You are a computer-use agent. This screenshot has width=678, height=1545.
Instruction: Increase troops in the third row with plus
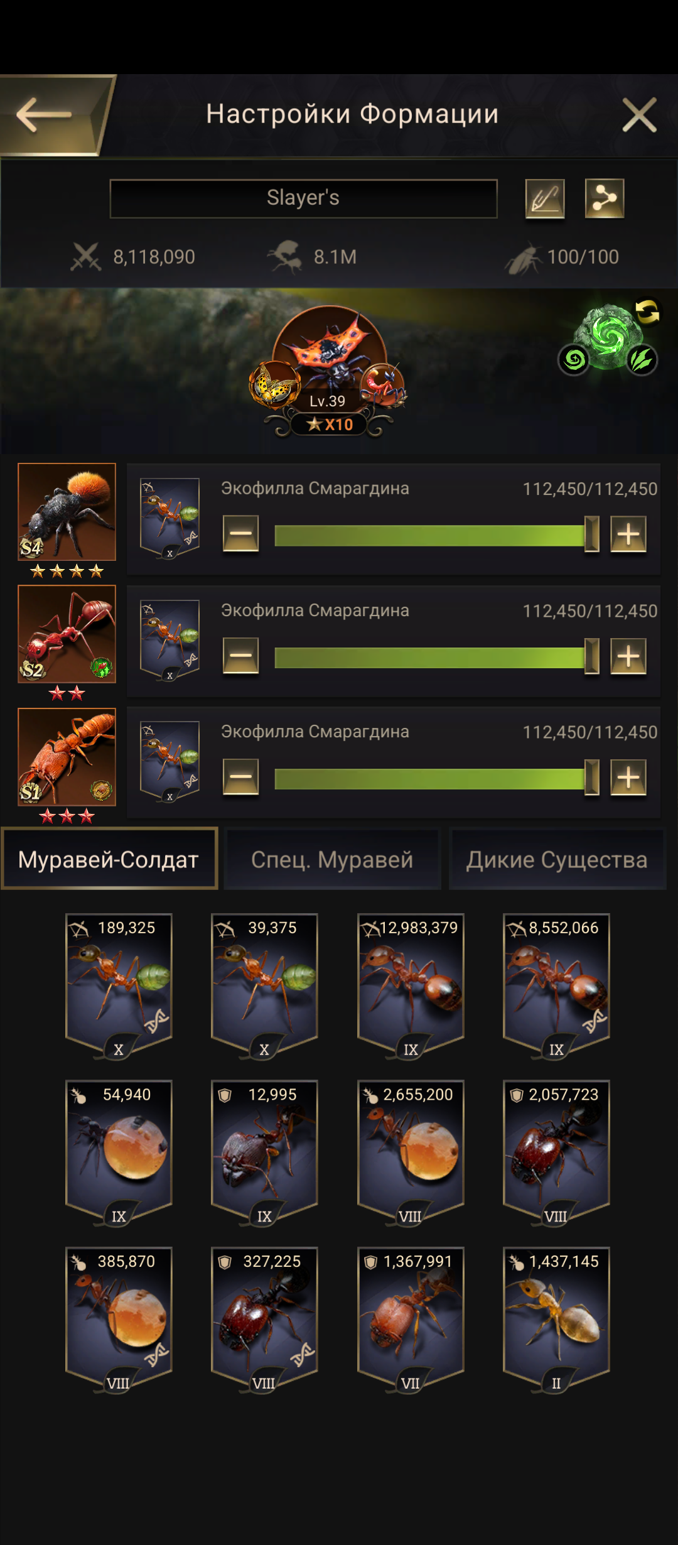(x=628, y=778)
